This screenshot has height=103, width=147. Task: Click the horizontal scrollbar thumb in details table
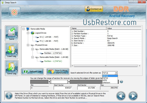click(x=106, y=66)
